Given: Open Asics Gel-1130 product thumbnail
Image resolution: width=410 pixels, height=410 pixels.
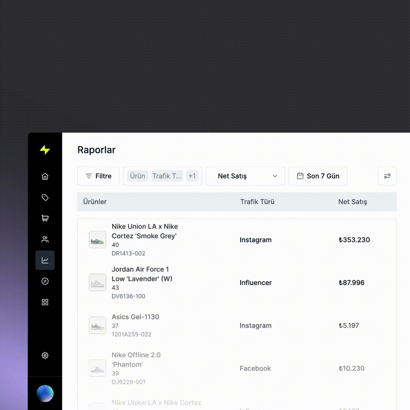Looking at the screenshot, I should coord(98,325).
